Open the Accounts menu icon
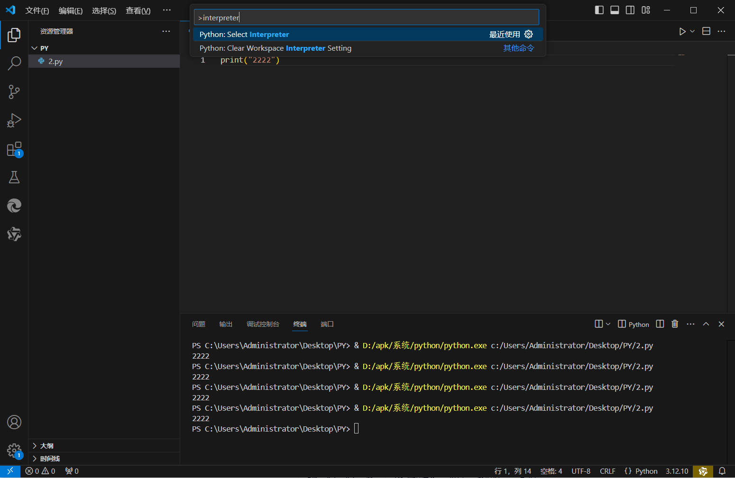735x478 pixels. 14,422
